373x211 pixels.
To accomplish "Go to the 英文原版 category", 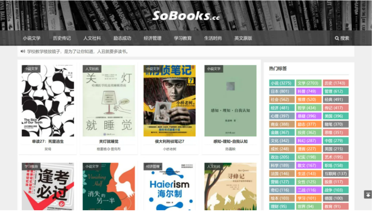I will click(x=243, y=38).
